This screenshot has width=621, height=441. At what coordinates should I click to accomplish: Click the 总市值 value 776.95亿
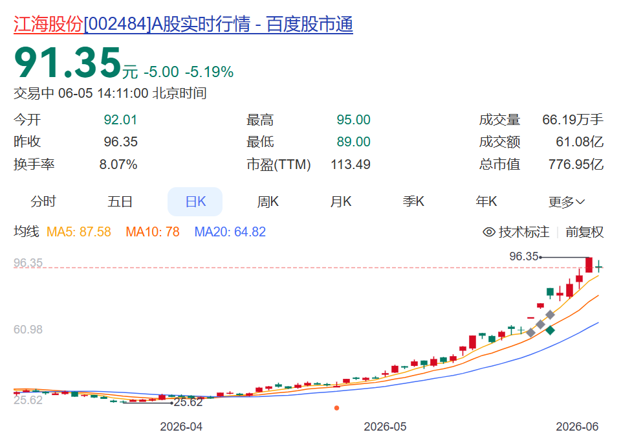576,164
